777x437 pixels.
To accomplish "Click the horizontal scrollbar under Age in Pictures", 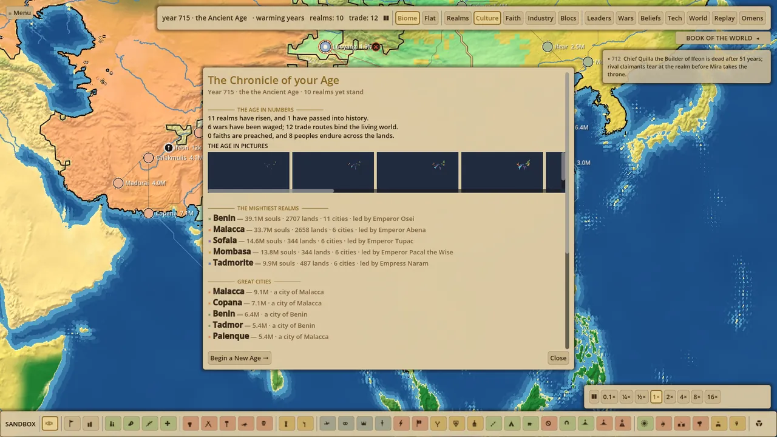I will pyautogui.click(x=271, y=191).
